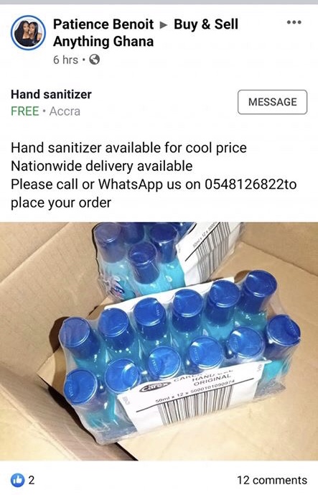This screenshot has width=318, height=495.
Task: Click the Nationwide delivery available line
Action: tap(102, 166)
